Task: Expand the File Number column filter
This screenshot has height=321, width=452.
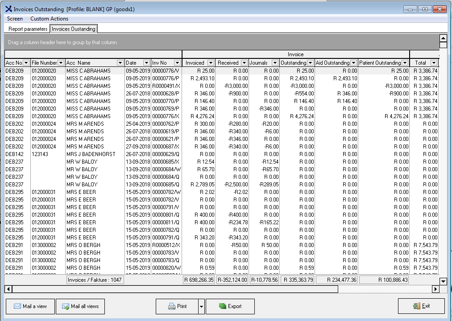Action: pyautogui.click(x=61, y=63)
